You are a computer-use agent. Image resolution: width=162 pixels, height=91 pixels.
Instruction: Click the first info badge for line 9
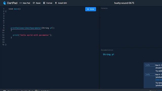[150, 65]
